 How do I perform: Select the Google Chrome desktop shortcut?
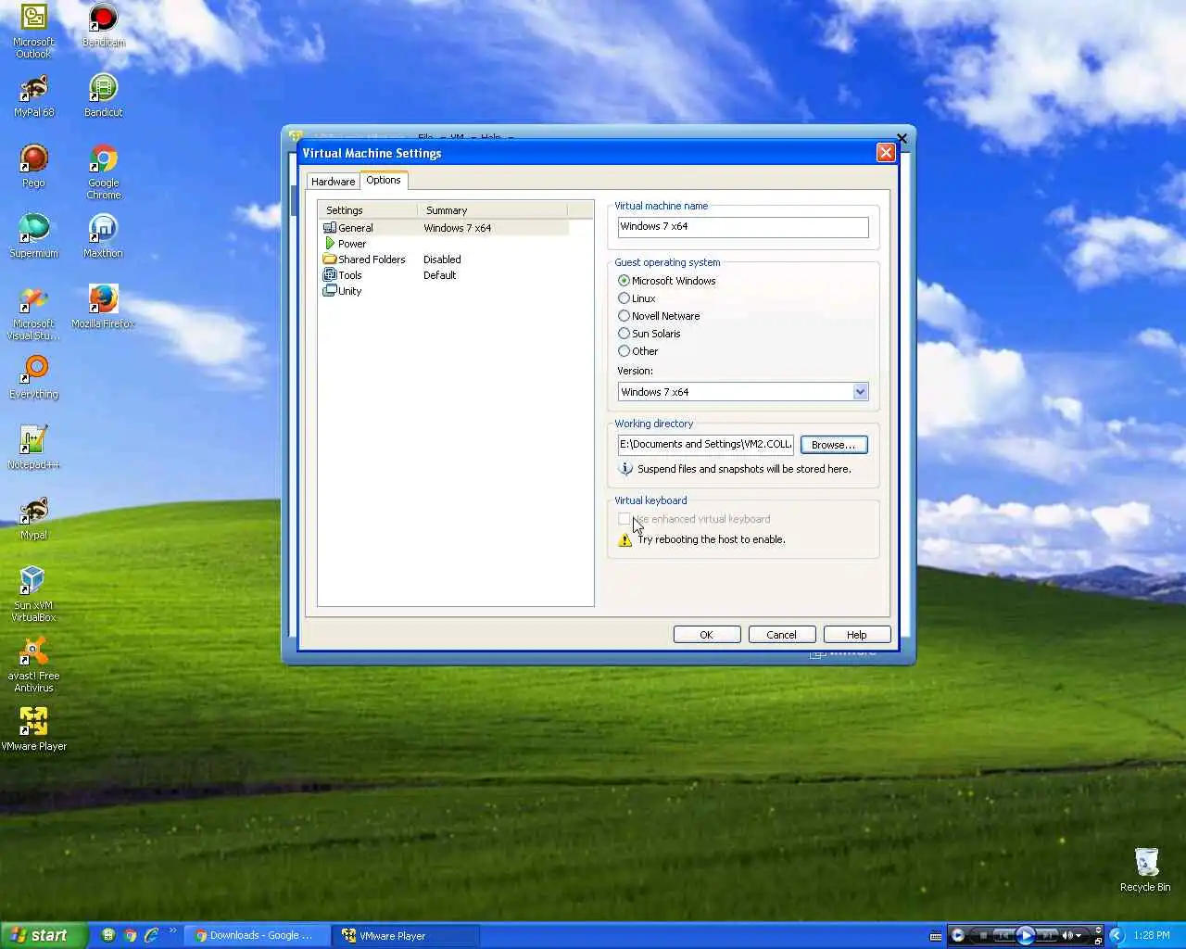pyautogui.click(x=103, y=172)
